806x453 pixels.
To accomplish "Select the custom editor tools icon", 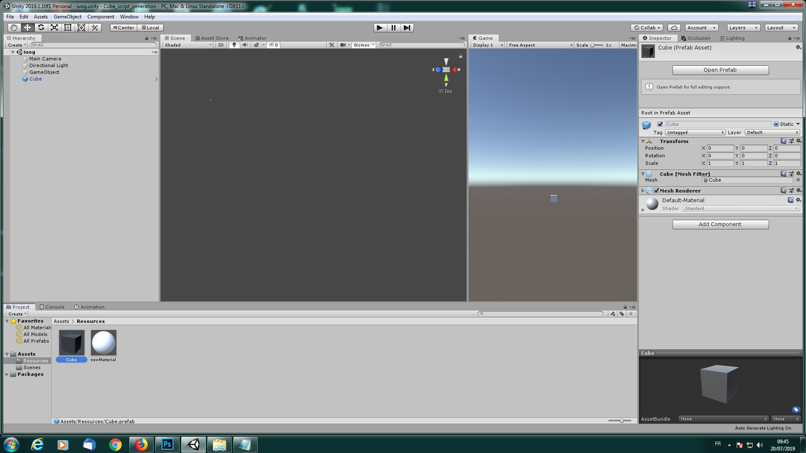I will (x=95, y=28).
